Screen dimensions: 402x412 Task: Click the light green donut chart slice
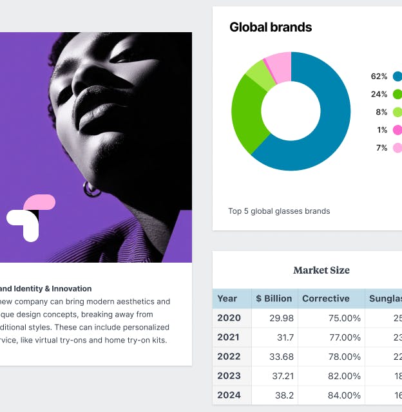258,75
